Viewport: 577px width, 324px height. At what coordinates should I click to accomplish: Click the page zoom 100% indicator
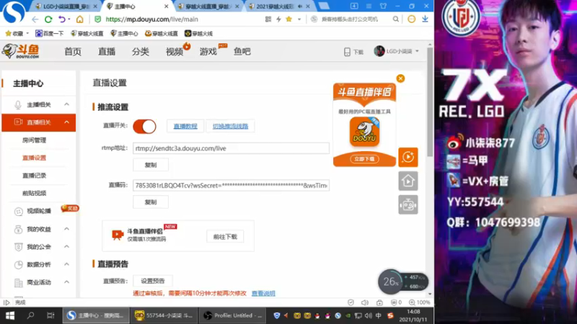point(420,302)
